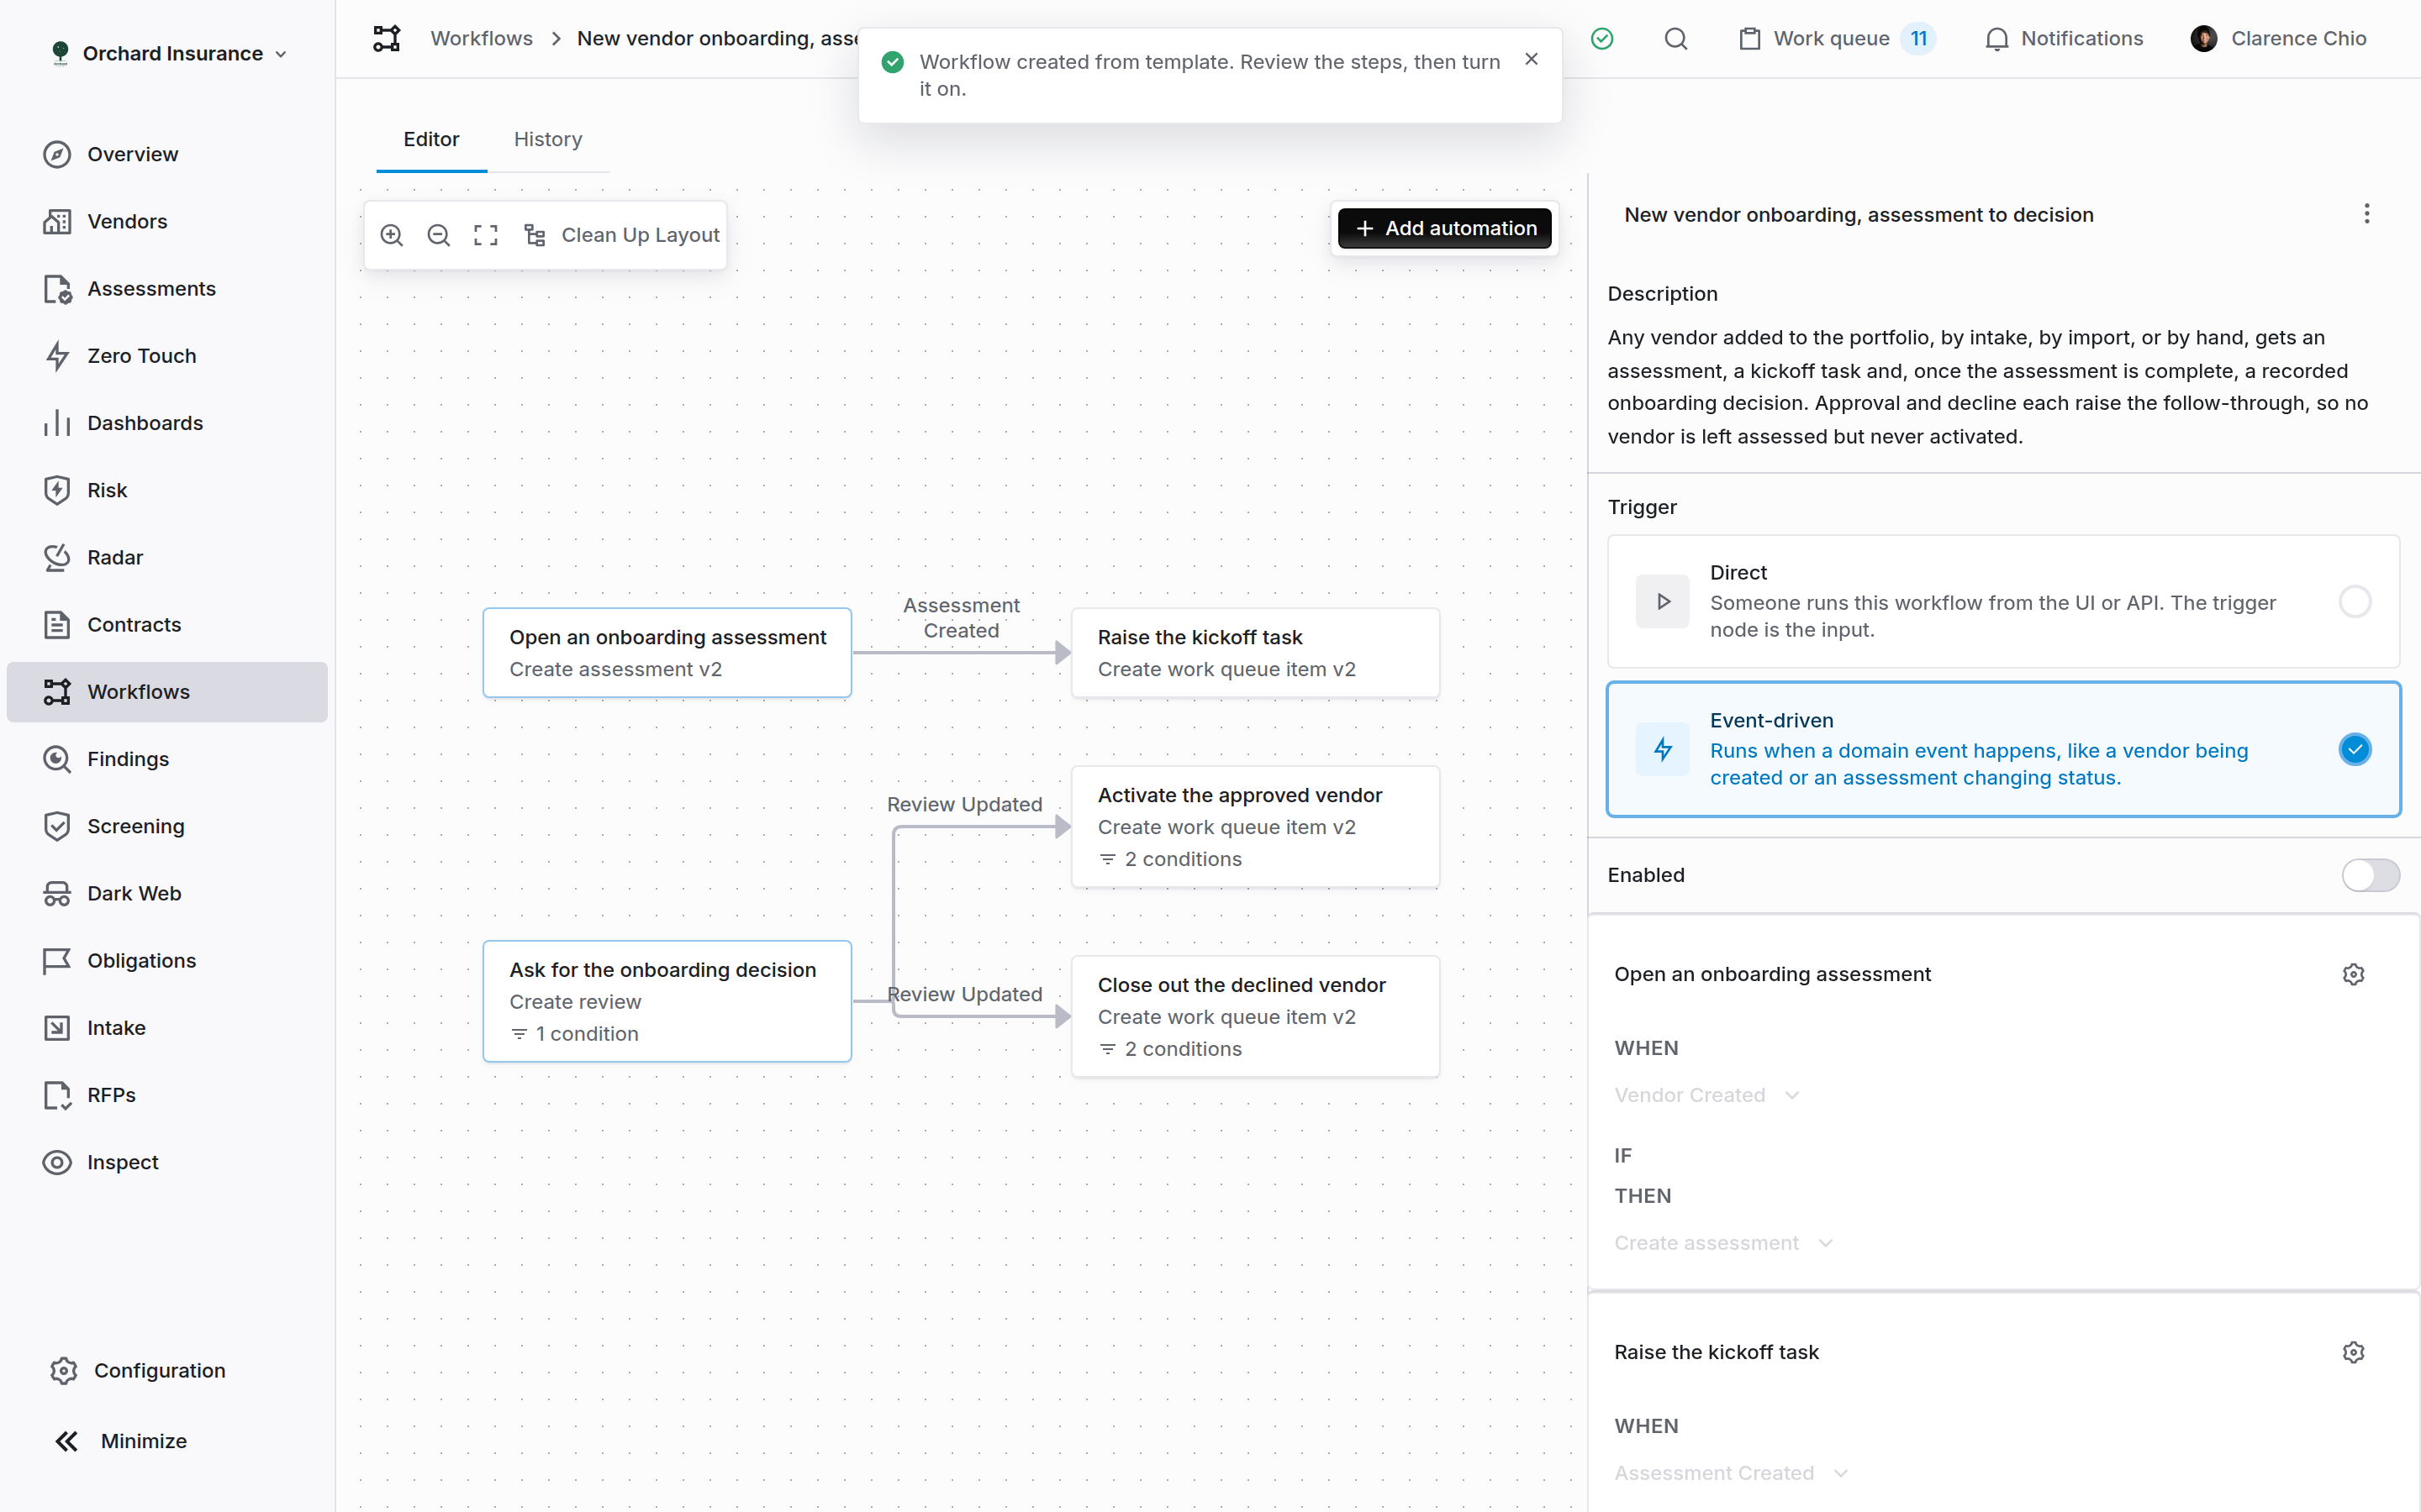Screen dimensions: 2421x1512
Task: Select the Close out the declined vendor node
Action: coord(1254,1016)
